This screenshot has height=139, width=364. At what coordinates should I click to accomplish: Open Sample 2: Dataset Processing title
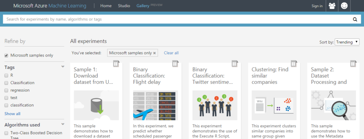pyautogui.click(x=329, y=76)
